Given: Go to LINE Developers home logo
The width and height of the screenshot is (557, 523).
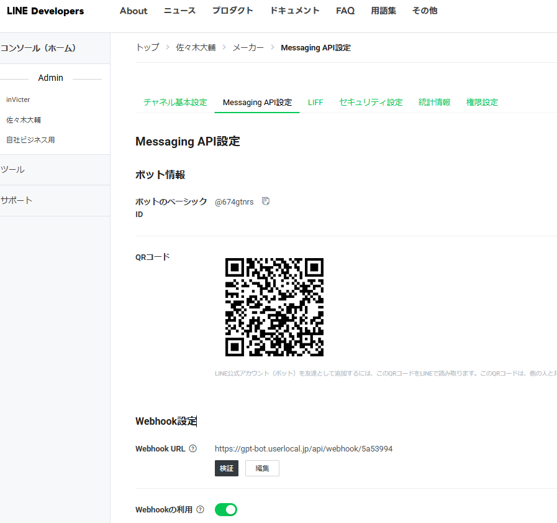Looking at the screenshot, I should [45, 11].
